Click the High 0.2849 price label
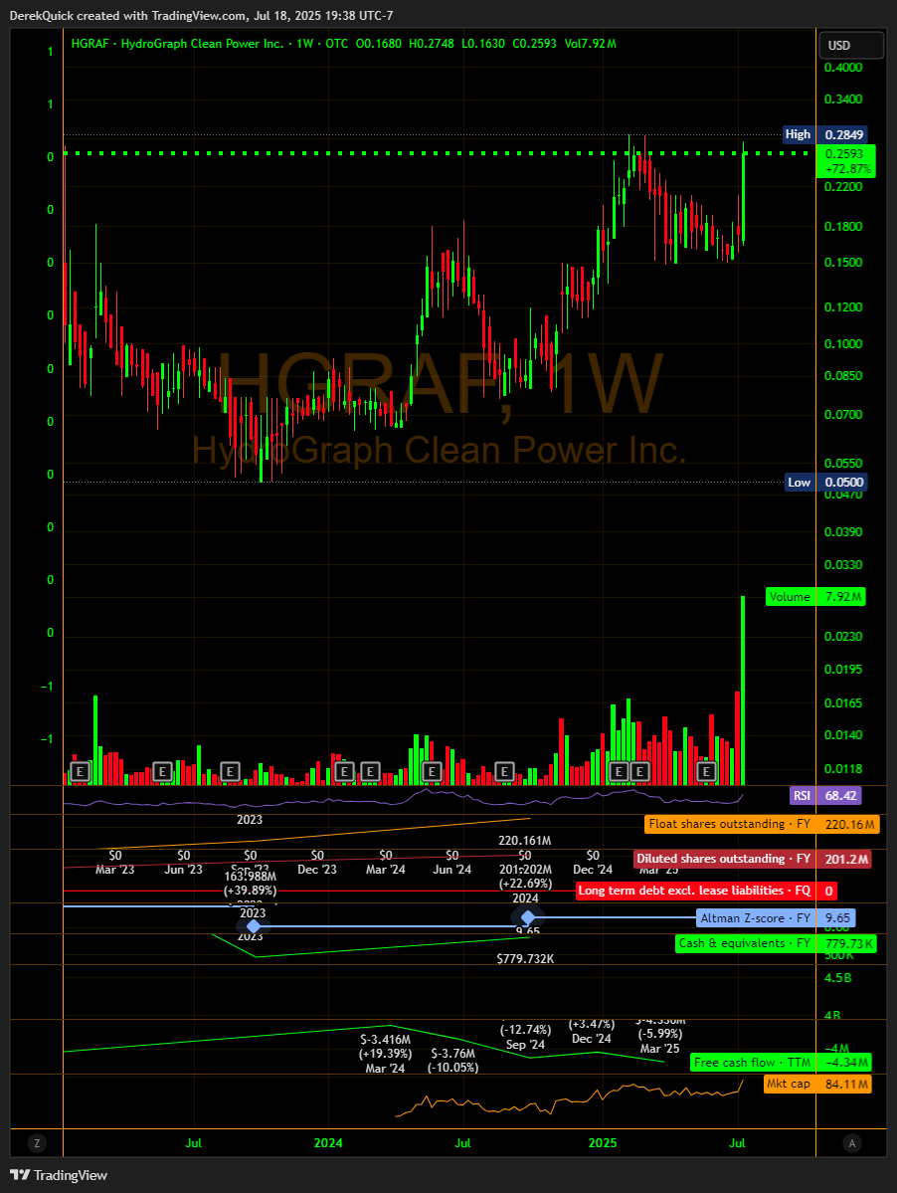 824,134
